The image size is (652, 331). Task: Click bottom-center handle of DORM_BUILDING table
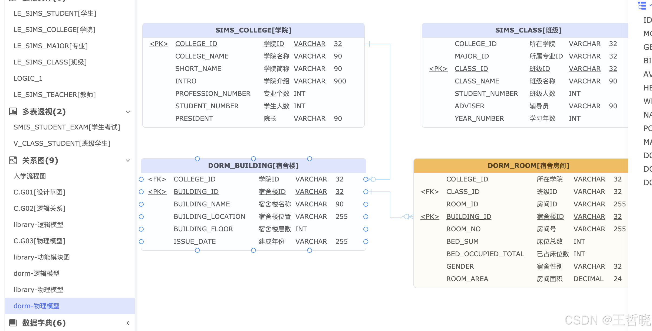(253, 250)
